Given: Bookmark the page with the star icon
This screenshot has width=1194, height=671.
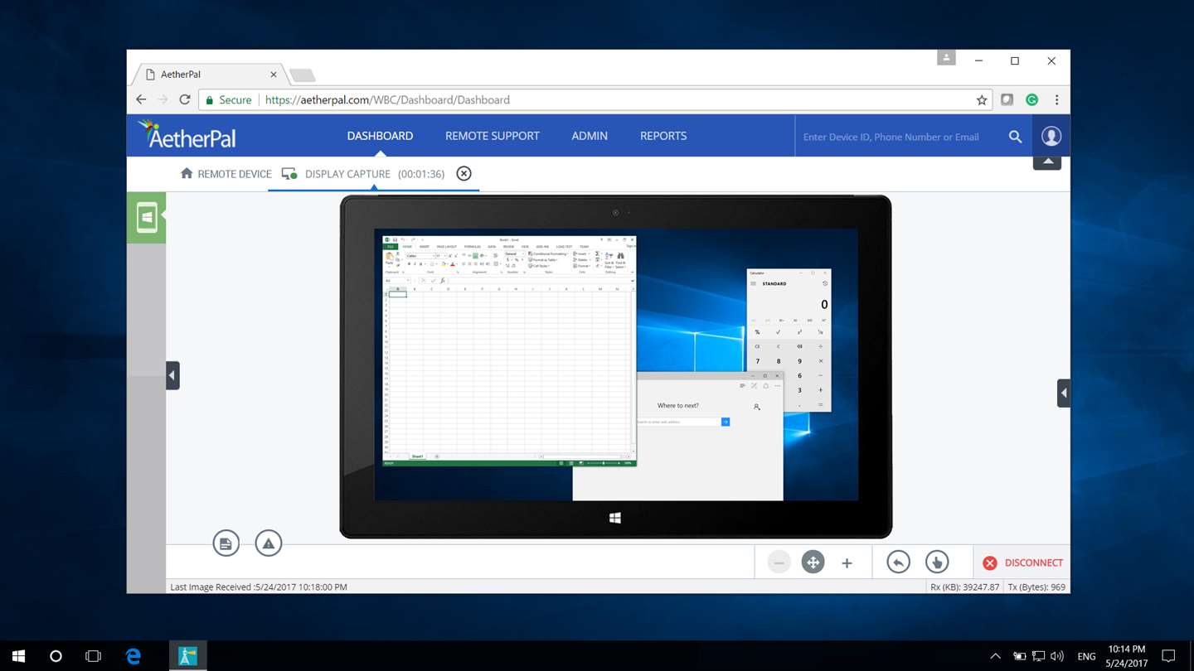Looking at the screenshot, I should pyautogui.click(x=982, y=100).
